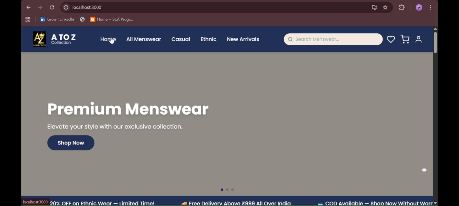Click the search magnifier icon

point(290,39)
